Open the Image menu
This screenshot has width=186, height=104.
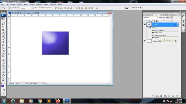[13, 4]
